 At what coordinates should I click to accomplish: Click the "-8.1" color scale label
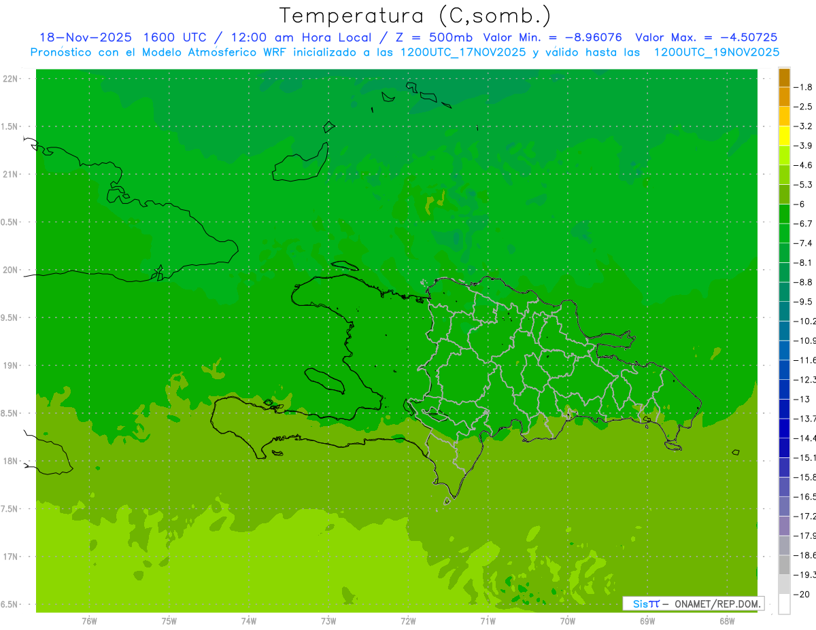802,262
